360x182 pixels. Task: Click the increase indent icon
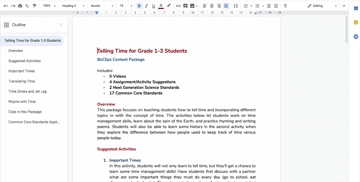[276, 6]
